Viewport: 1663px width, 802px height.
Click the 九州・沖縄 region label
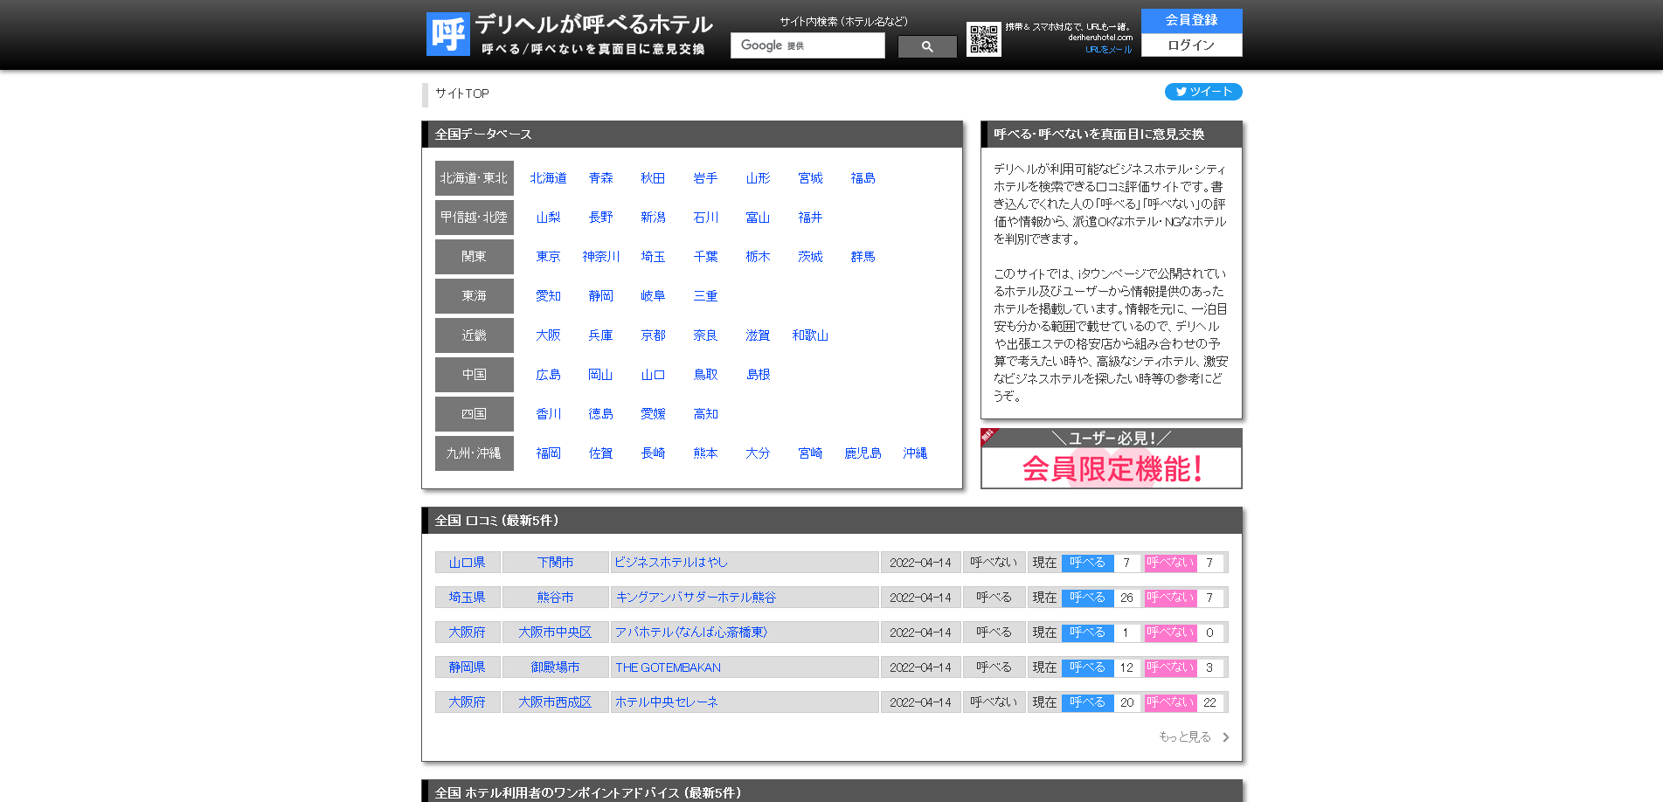coord(474,453)
